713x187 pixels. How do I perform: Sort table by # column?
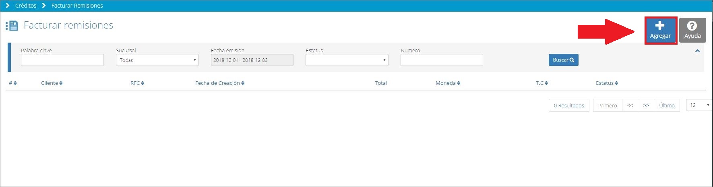[x=13, y=83]
